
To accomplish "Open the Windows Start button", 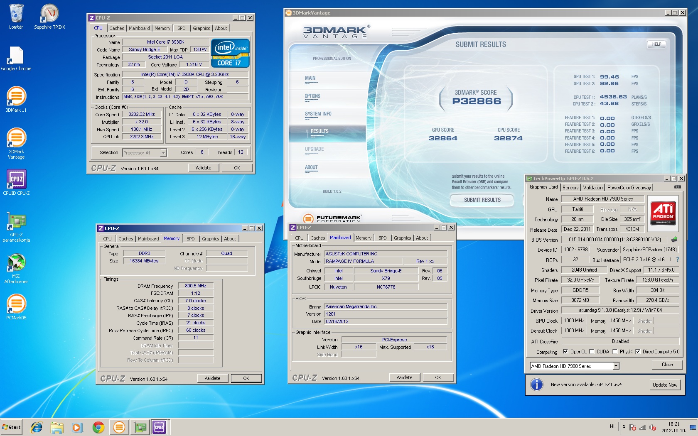I will point(12,427).
